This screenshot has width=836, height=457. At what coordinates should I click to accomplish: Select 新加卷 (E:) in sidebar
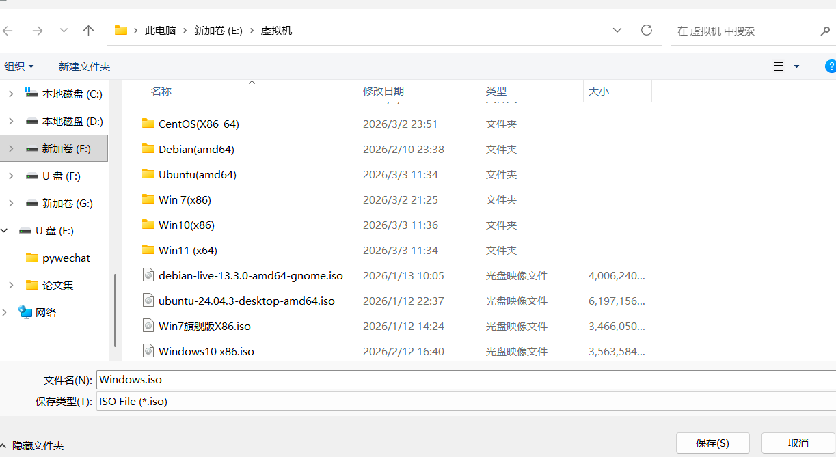pyautogui.click(x=66, y=148)
